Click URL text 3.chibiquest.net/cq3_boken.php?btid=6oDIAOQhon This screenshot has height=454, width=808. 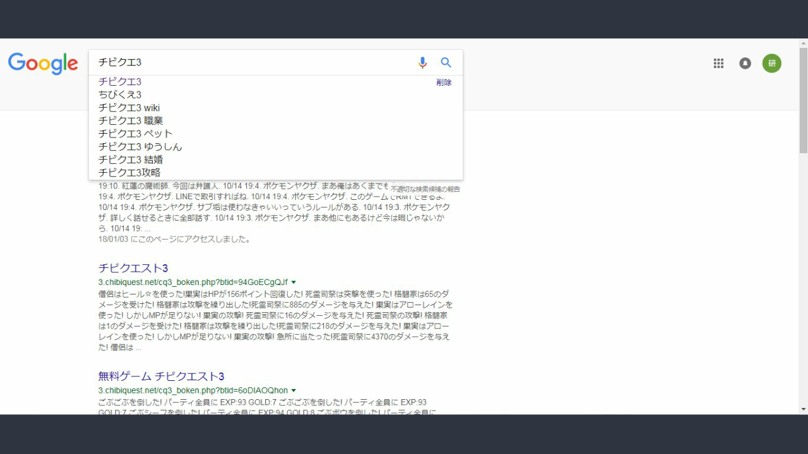click(193, 390)
